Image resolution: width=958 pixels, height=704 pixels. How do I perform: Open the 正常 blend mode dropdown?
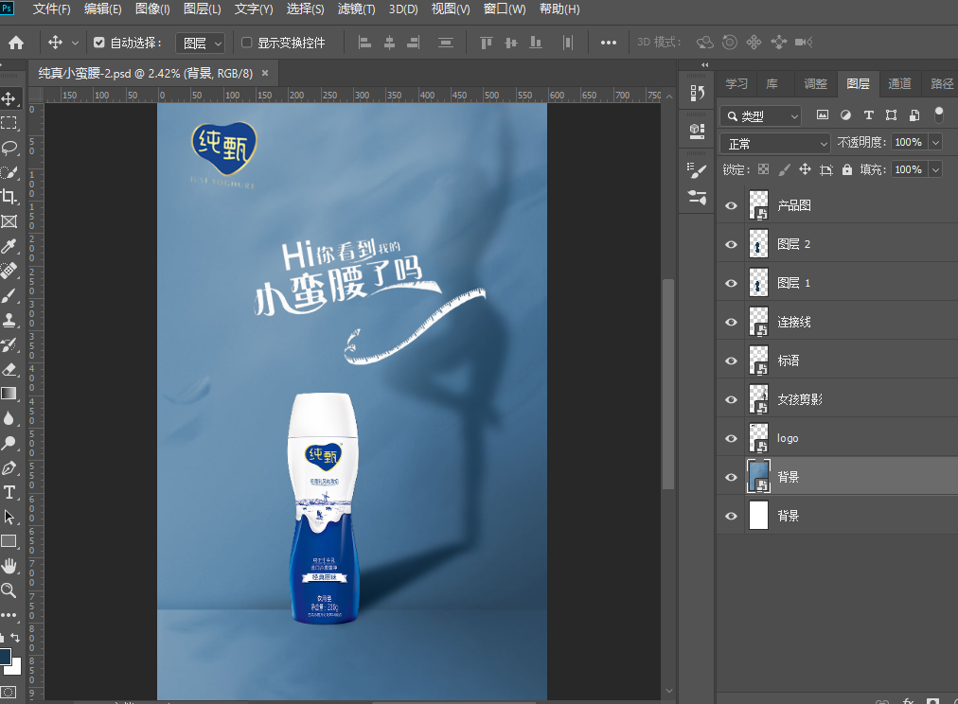(775, 144)
